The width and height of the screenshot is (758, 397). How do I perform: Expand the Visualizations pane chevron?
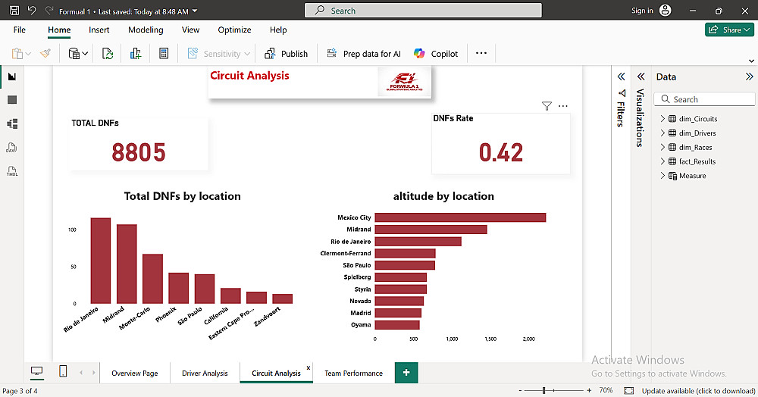tap(641, 77)
